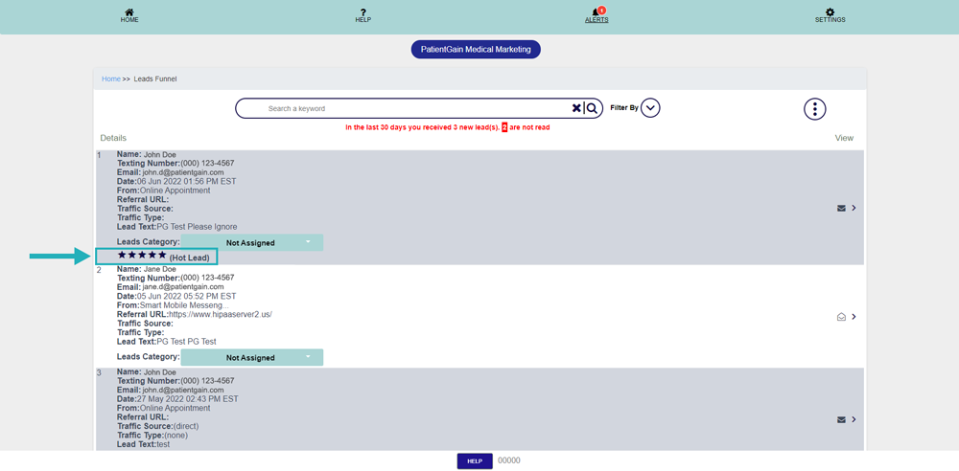
Task: Open the 06 Jun John Doe lead's Leads Category dropdown
Action: pyautogui.click(x=252, y=242)
